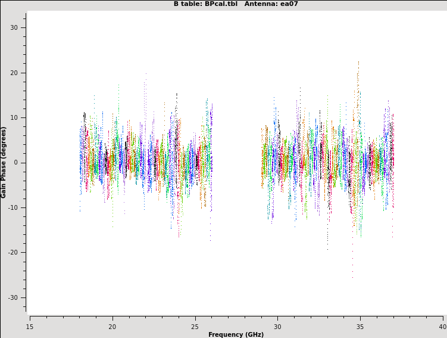Select the 'Frequency (GHz)' x-axis label
The width and height of the screenshot is (447, 338).
tap(236, 334)
